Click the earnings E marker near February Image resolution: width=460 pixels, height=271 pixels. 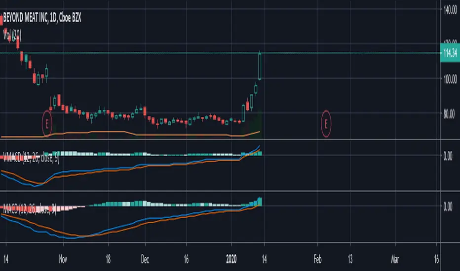coord(326,124)
